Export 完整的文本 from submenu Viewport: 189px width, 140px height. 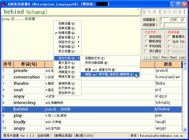(x=110, y=58)
